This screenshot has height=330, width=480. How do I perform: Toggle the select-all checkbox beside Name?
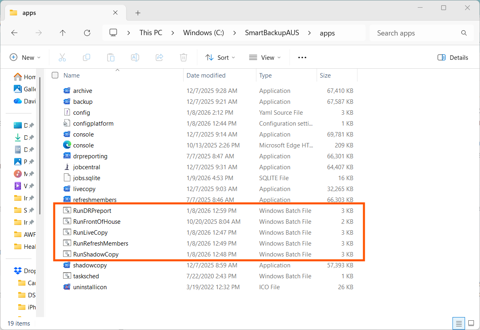pyautogui.click(x=55, y=75)
